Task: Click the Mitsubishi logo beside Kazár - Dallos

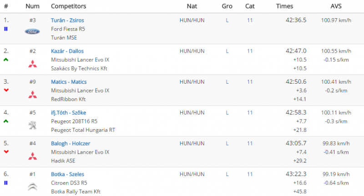Action: coord(32,64)
